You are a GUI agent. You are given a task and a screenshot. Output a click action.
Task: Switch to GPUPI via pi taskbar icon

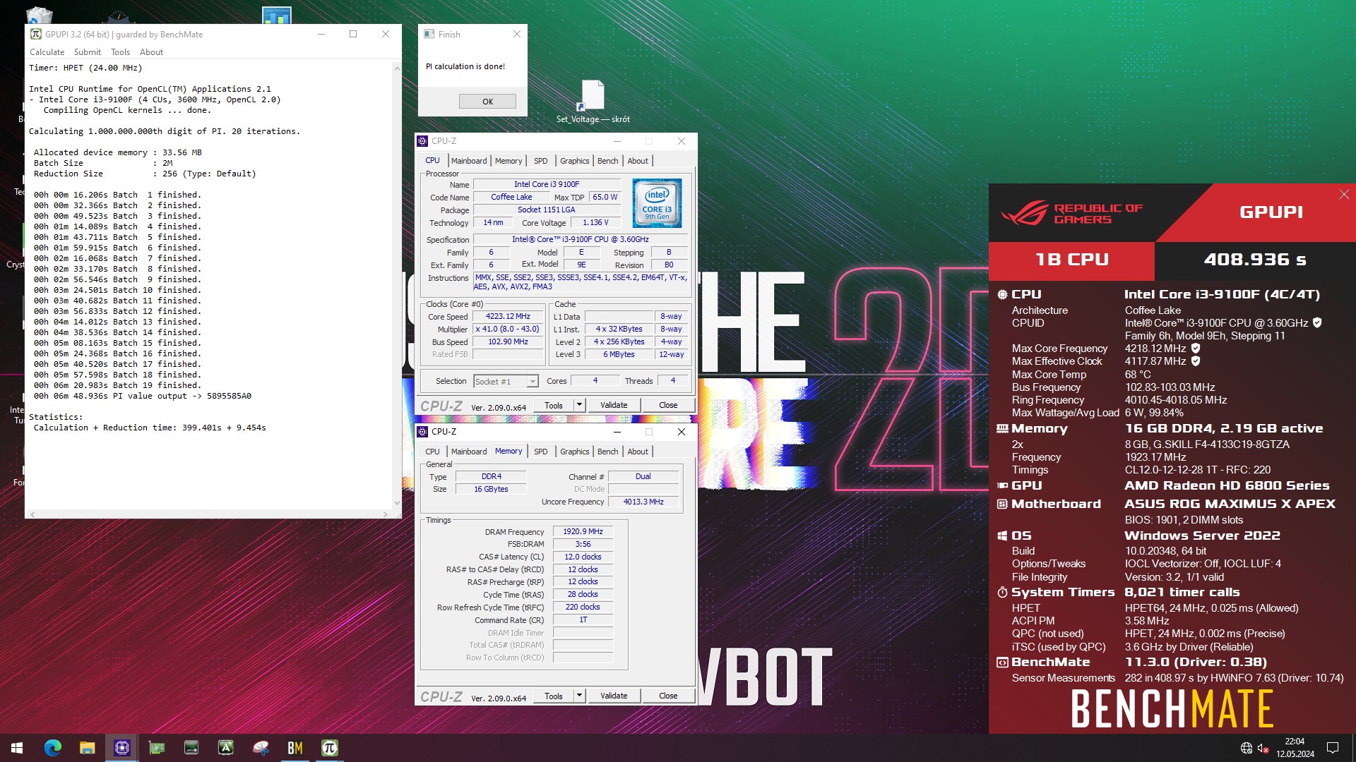pyautogui.click(x=329, y=748)
